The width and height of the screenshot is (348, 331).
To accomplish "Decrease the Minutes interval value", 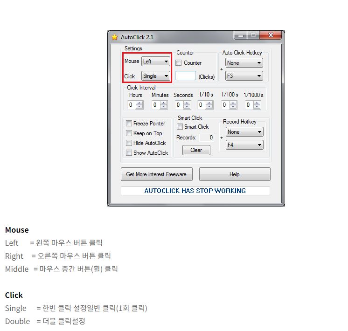I will pyautogui.click(x=164, y=107).
